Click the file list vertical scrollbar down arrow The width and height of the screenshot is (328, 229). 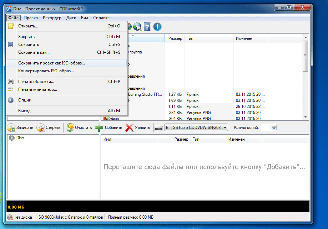pyautogui.click(x=305, y=117)
